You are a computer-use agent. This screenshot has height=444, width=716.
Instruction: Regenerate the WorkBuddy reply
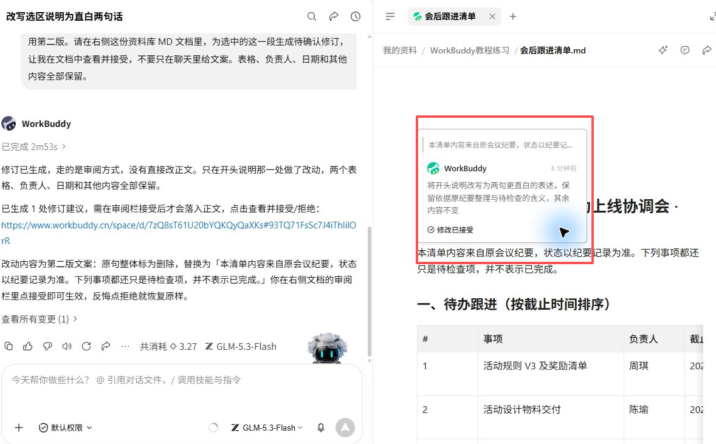point(86,346)
